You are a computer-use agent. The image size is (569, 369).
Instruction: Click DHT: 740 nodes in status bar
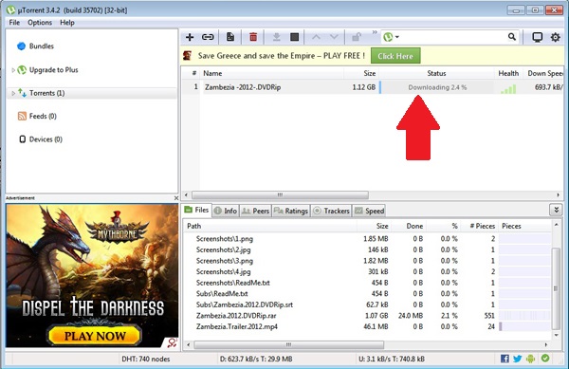tap(146, 360)
